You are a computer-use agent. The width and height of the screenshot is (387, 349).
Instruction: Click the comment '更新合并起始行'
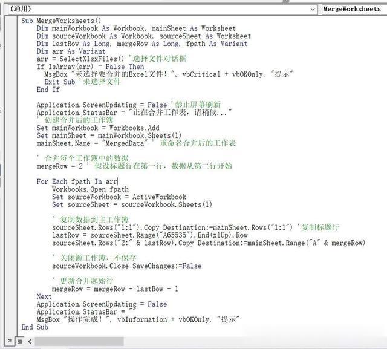86,281
